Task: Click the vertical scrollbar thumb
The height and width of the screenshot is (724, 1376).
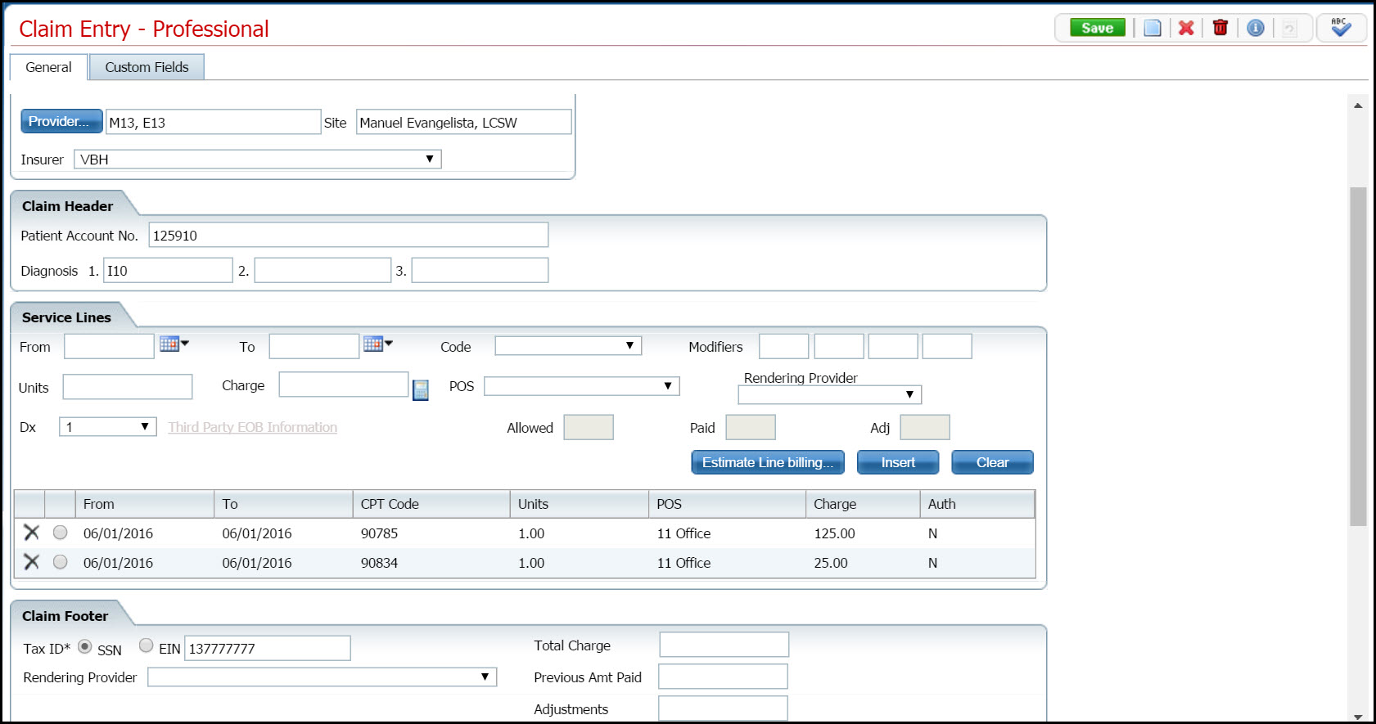Action: click(x=1358, y=356)
